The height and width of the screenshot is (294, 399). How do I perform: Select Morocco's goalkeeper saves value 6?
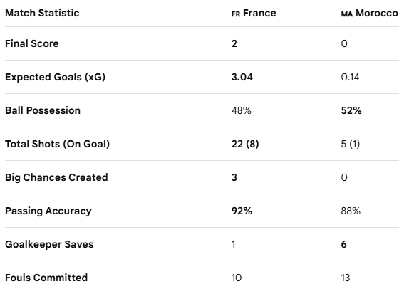click(x=343, y=244)
